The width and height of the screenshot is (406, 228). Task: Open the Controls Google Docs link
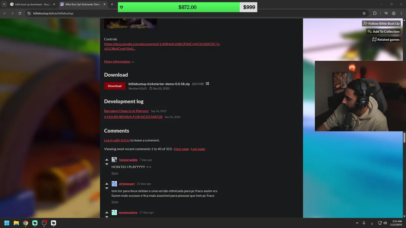click(x=162, y=46)
